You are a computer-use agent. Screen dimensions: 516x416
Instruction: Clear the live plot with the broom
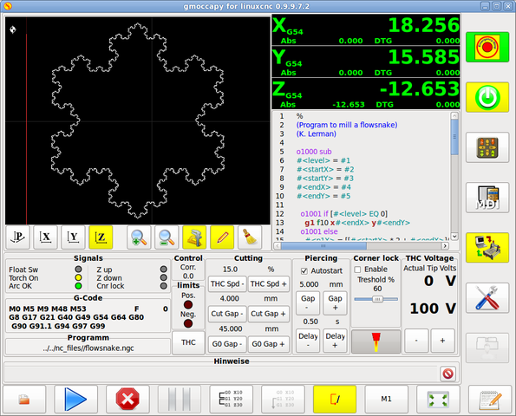[x=250, y=237]
